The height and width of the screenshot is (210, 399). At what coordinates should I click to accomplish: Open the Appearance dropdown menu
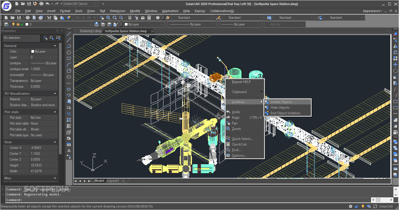click(372, 11)
